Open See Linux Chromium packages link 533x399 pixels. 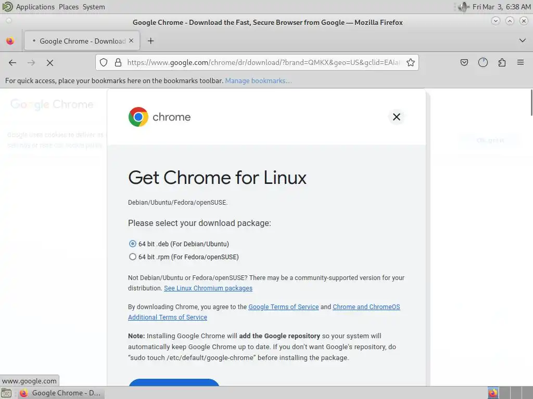point(208,288)
